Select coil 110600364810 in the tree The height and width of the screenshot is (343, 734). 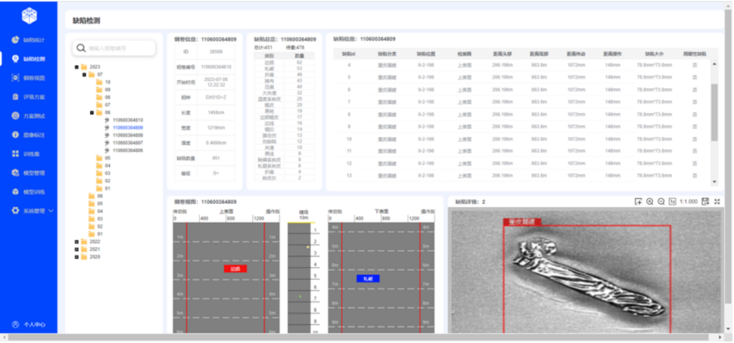pyautogui.click(x=127, y=120)
